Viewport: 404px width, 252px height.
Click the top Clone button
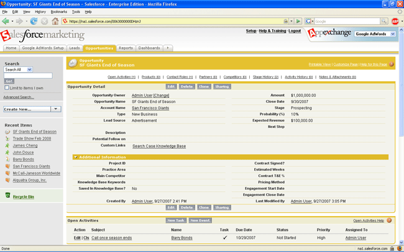point(204,86)
